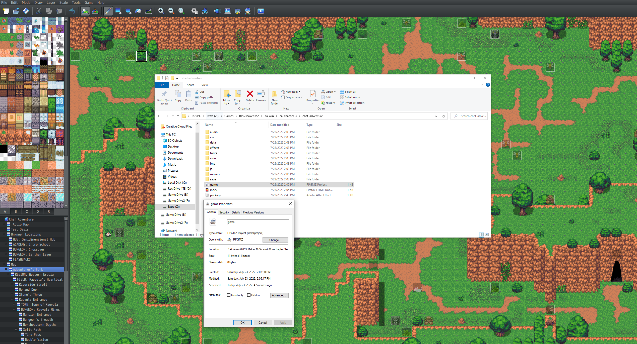Tick the Hidden attribute checkbox
This screenshot has width=637, height=344.
coord(249,295)
